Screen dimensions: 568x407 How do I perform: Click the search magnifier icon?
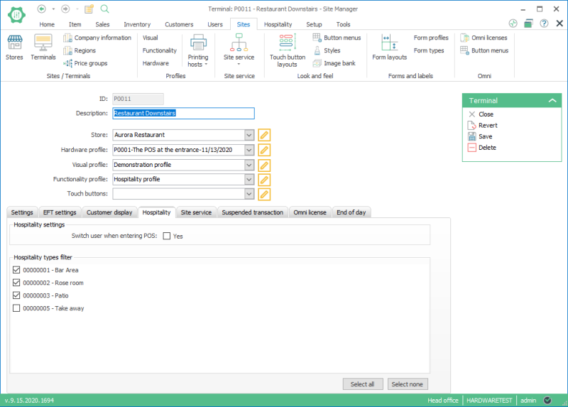click(104, 9)
